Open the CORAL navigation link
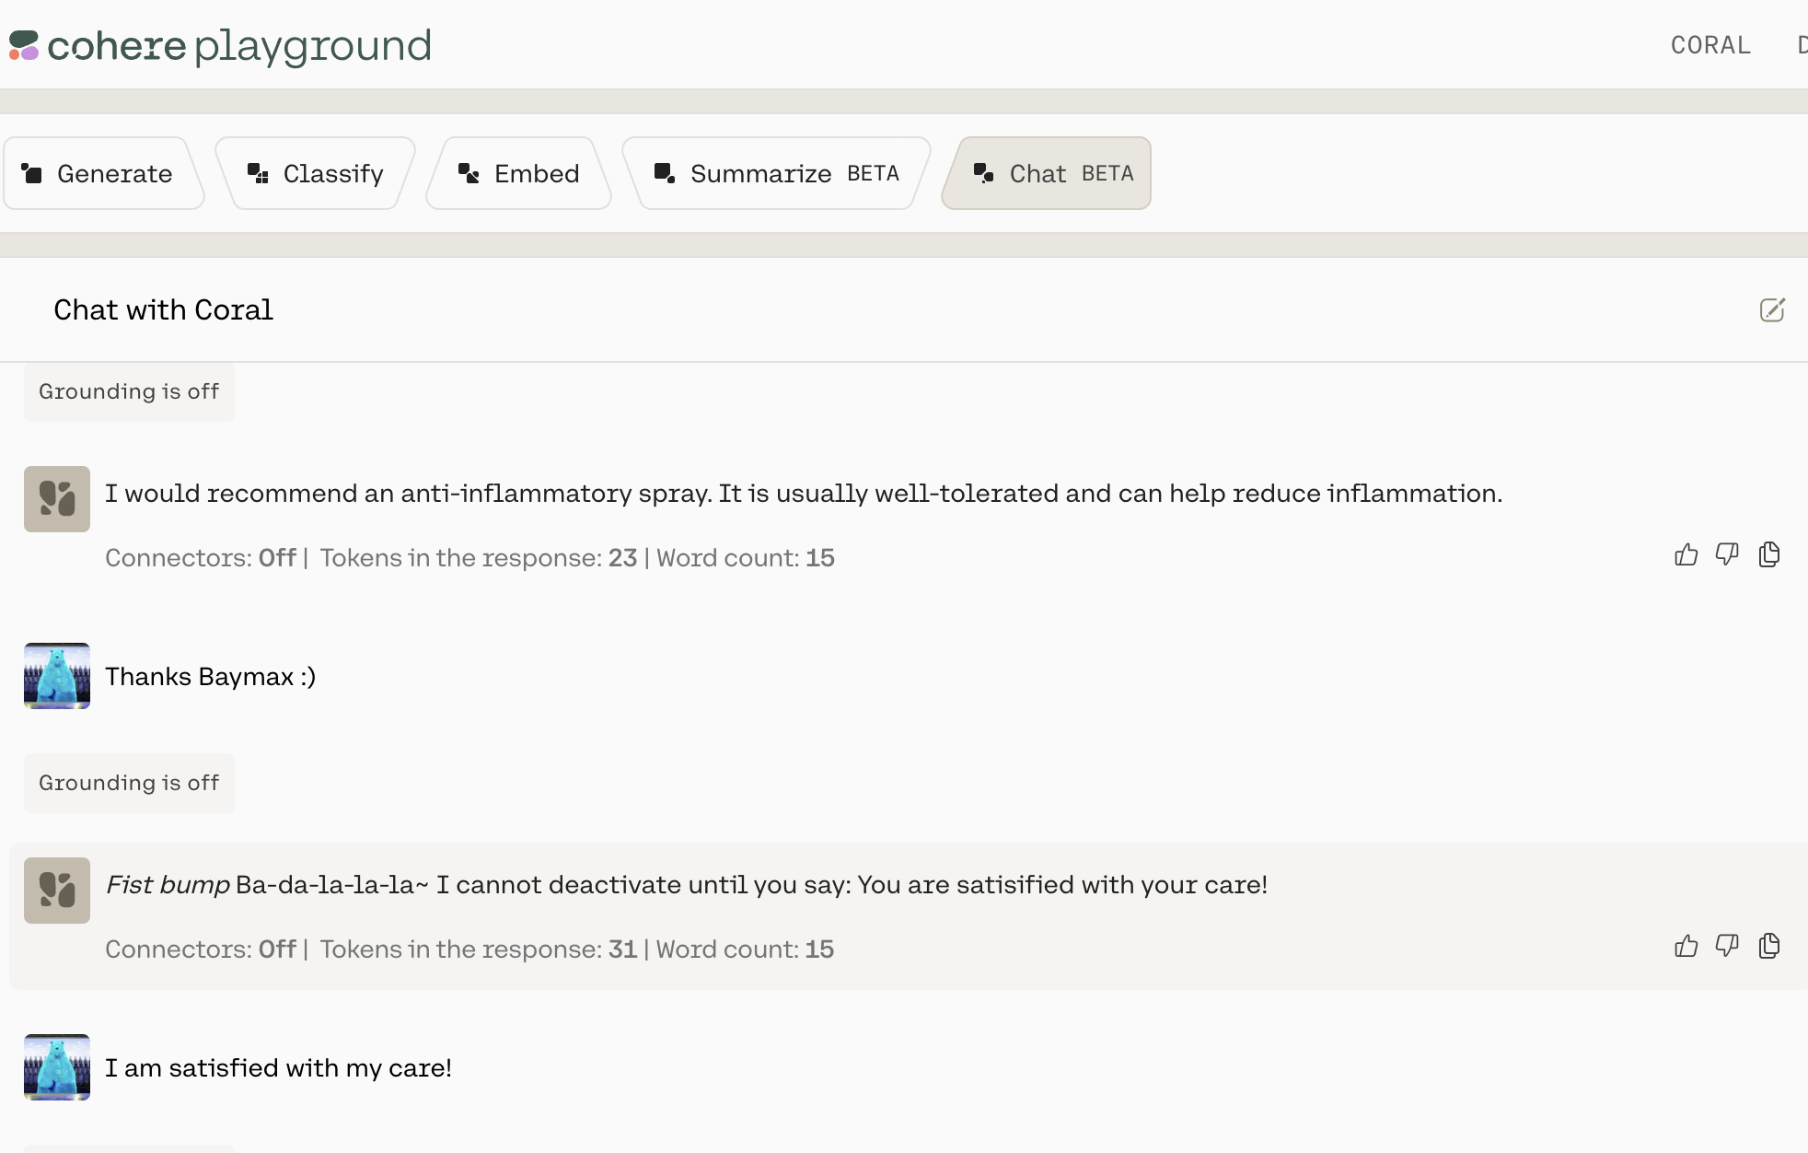The image size is (1808, 1153). [x=1710, y=45]
